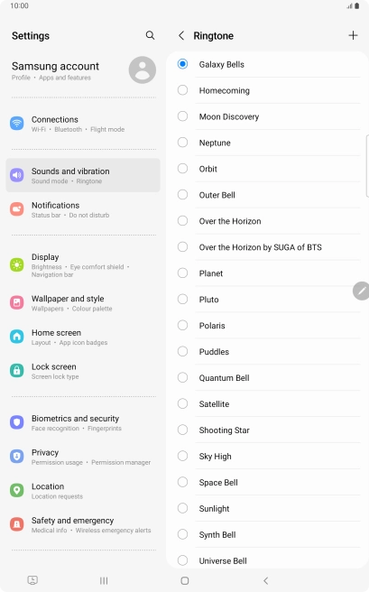Open the Notifications settings icon
Viewport: 369px width, 592px height.
(16, 208)
